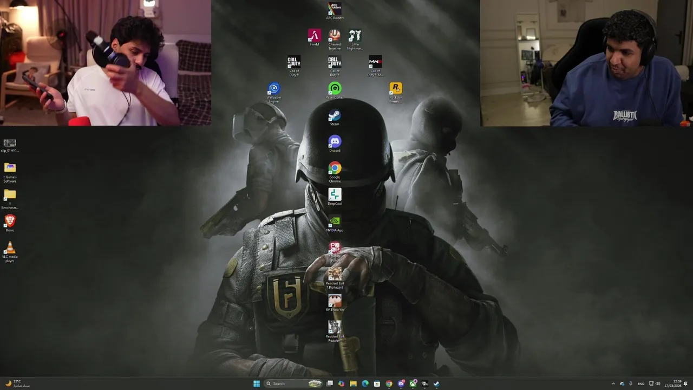Open the Game's Software folder
Screen dimensions: 693x390
(x=10, y=173)
